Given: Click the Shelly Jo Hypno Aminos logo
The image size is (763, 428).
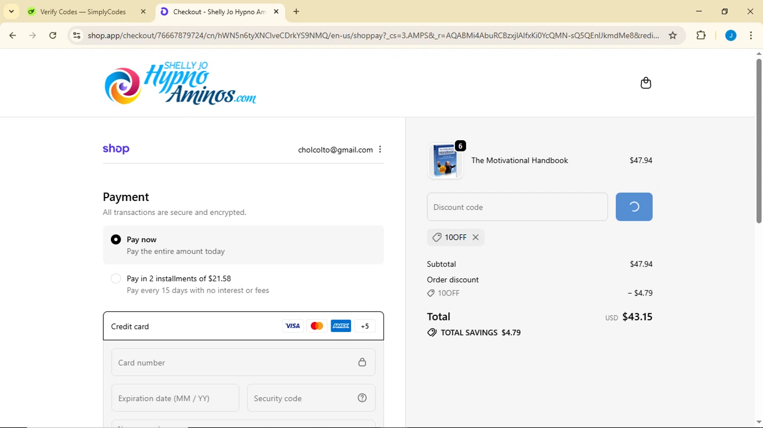Looking at the screenshot, I should (x=180, y=83).
